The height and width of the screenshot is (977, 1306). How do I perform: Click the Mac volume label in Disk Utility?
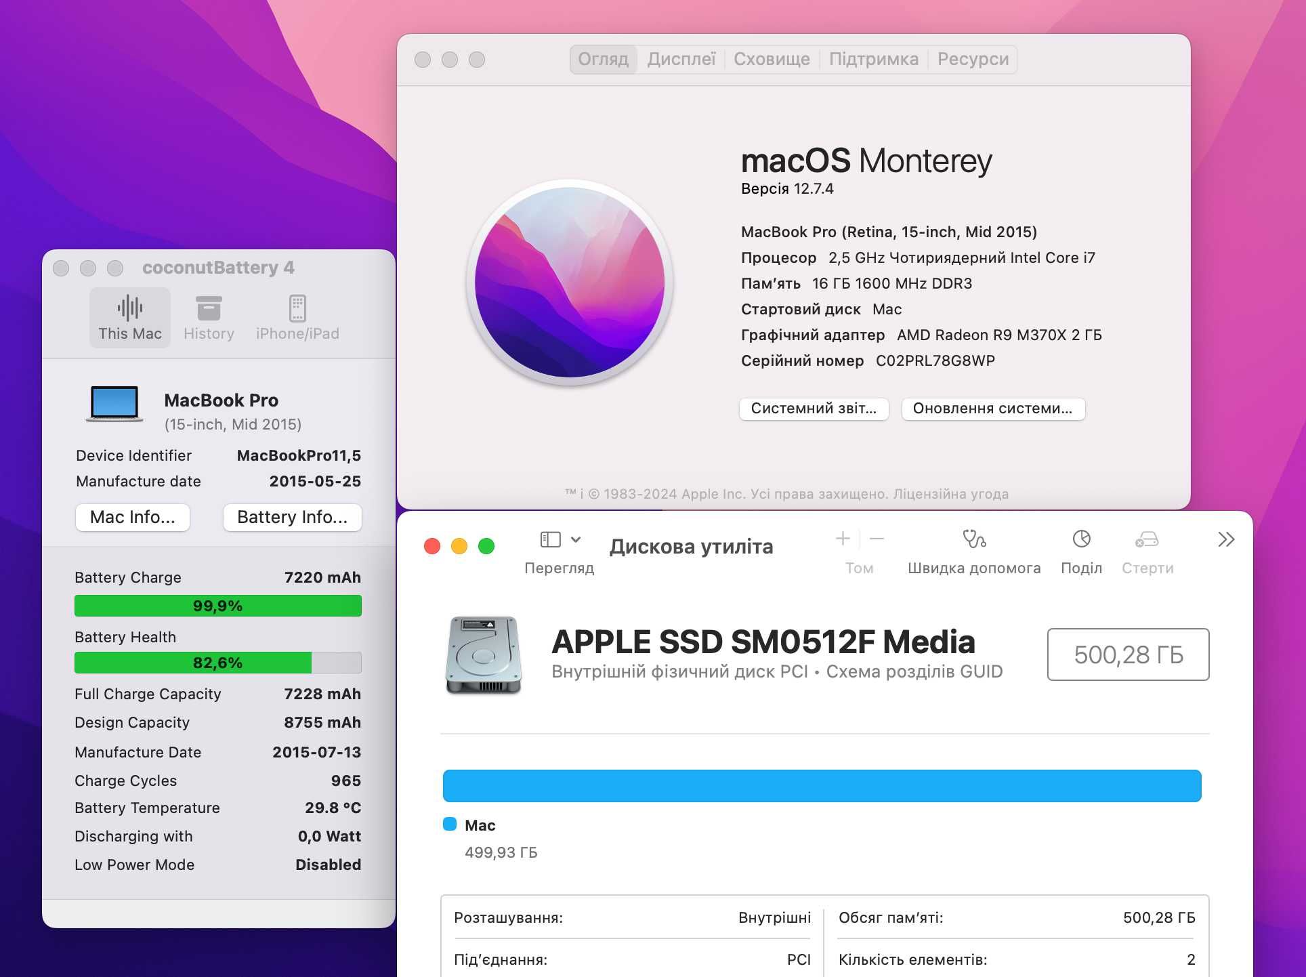click(480, 825)
